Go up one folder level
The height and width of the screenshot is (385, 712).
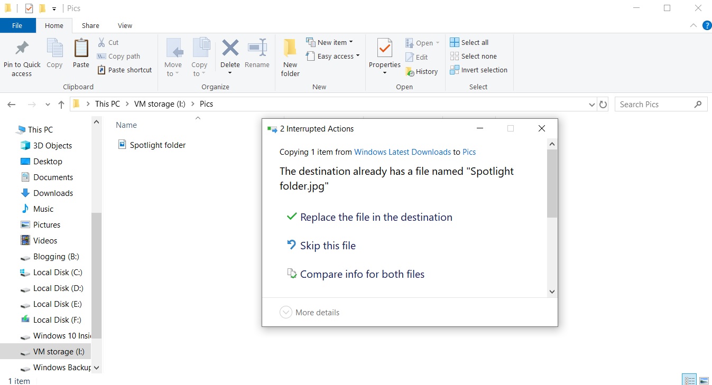point(61,105)
